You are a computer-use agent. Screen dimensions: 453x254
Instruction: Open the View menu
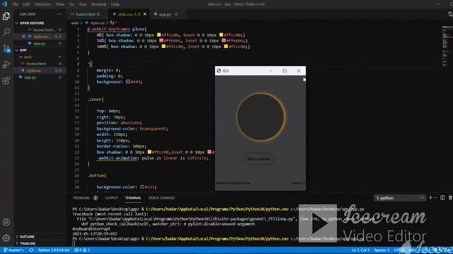click(59, 4)
